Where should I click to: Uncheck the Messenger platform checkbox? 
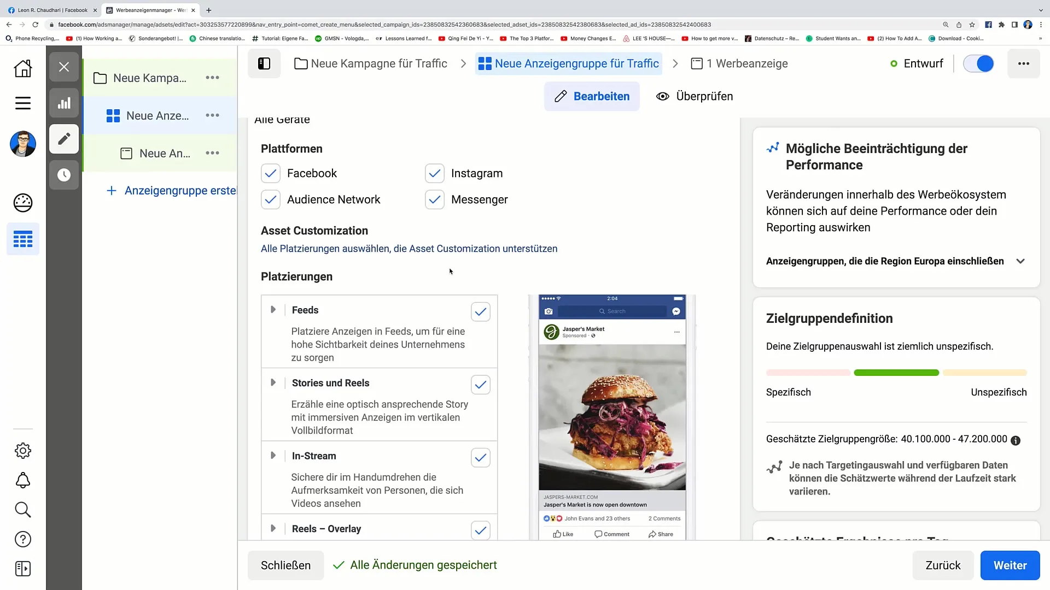pos(435,199)
